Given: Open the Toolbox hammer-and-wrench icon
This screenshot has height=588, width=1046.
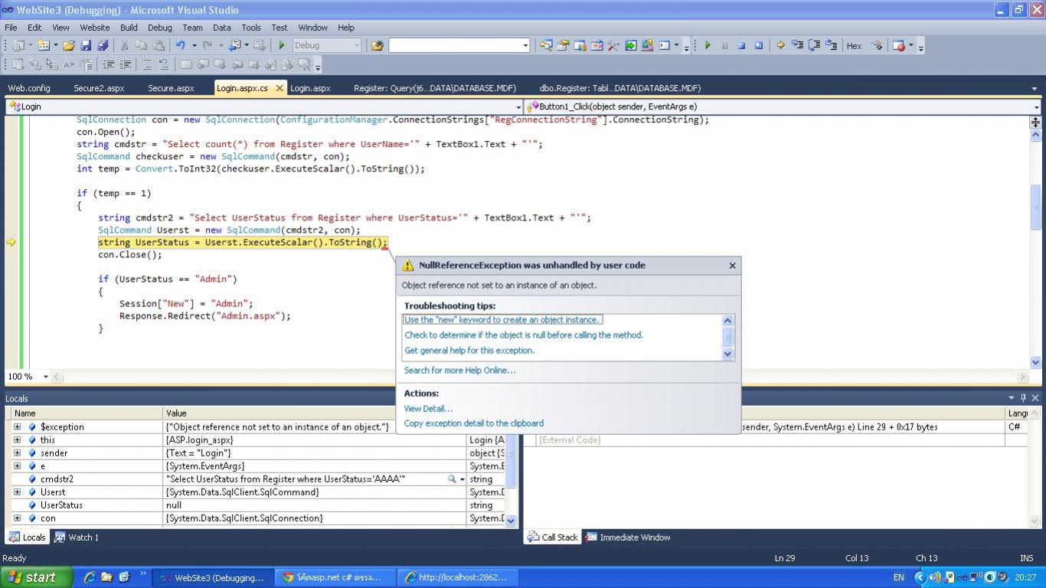Looking at the screenshot, I should tap(613, 46).
